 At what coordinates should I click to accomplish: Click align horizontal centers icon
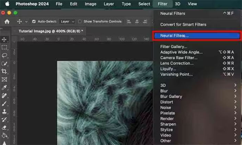[137, 21]
